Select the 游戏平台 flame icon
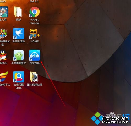 pyautogui.click(x=4, y=77)
